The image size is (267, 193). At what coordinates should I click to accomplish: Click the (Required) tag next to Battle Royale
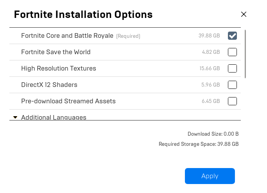(x=128, y=36)
